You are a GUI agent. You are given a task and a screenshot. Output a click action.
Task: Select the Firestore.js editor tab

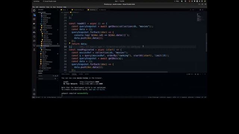(92, 10)
